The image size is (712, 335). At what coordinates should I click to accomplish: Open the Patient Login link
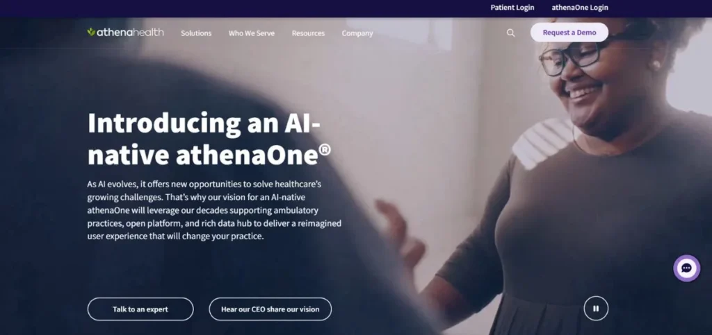coord(512,8)
